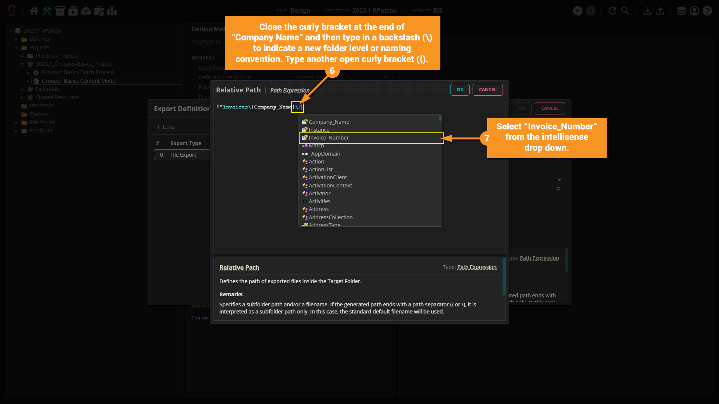This screenshot has width=719, height=404.
Task: Follow the Path Expression type link
Action: 477,267
